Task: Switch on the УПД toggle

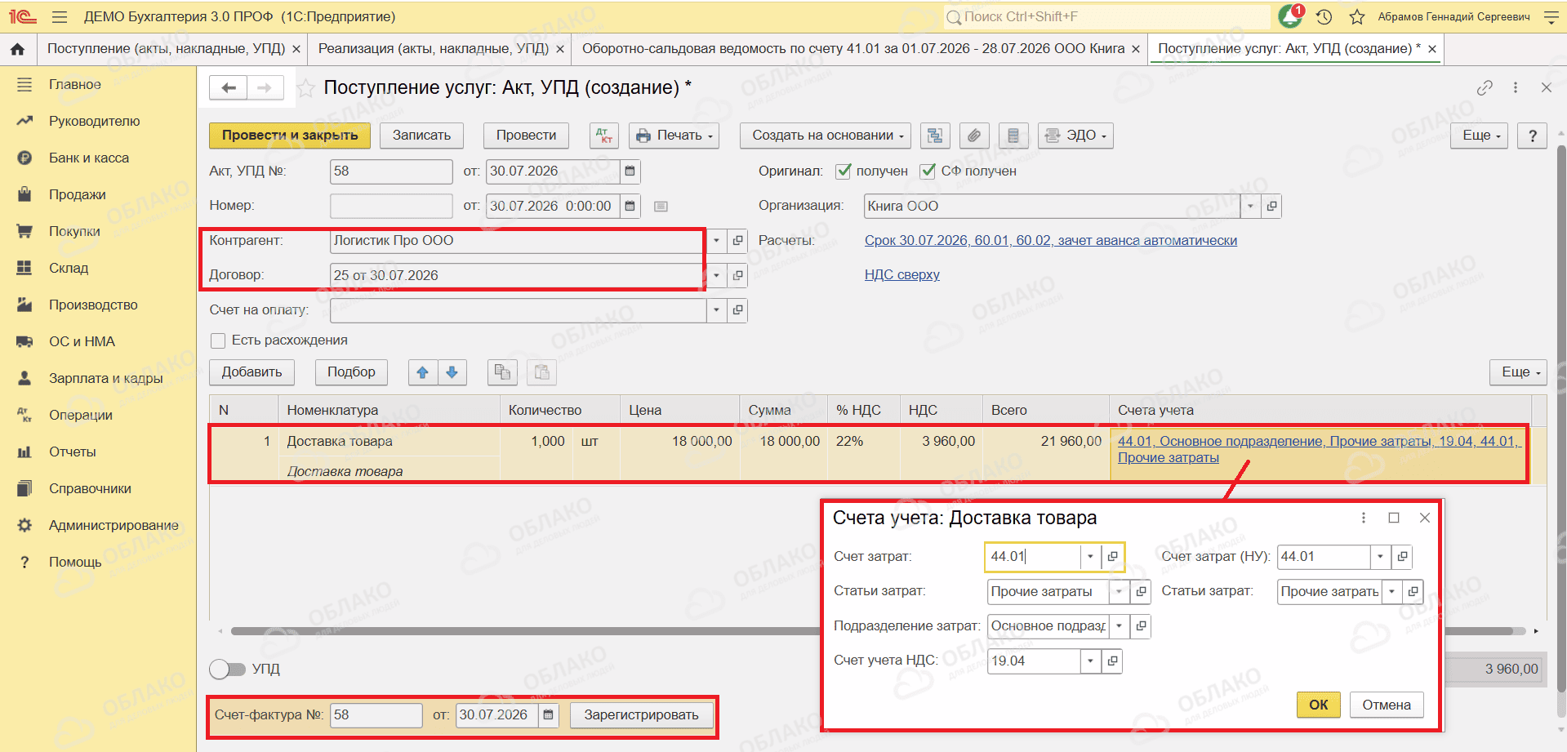Action: coord(227,670)
